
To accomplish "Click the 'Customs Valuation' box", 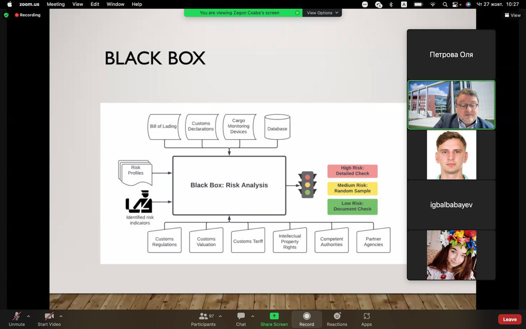I will click(x=206, y=240).
